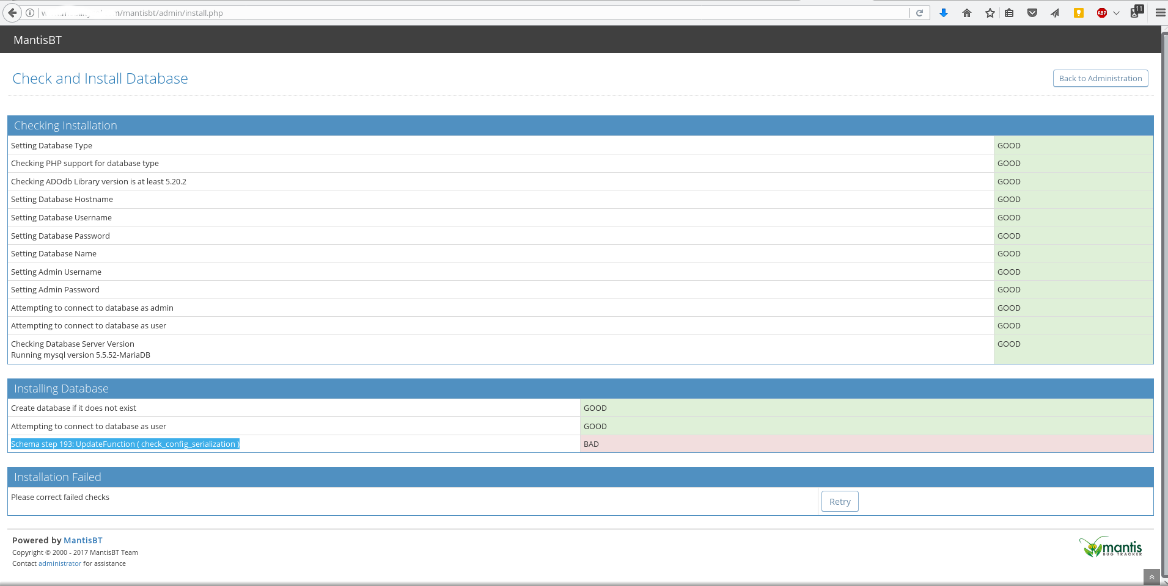This screenshot has width=1168, height=586.
Task: Click the paper plane send icon
Action: (1055, 13)
